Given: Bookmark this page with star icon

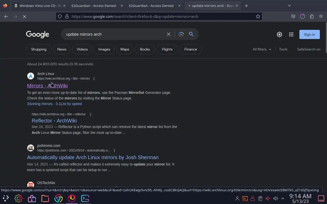Looking at the screenshot, I should (258, 16).
